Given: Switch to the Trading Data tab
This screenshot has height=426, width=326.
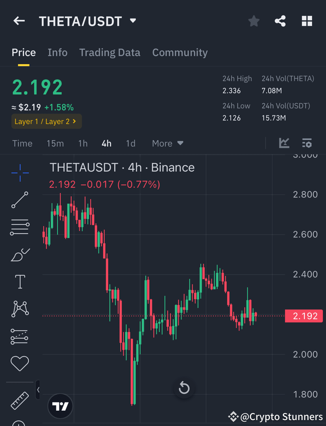Looking at the screenshot, I should pyautogui.click(x=110, y=52).
